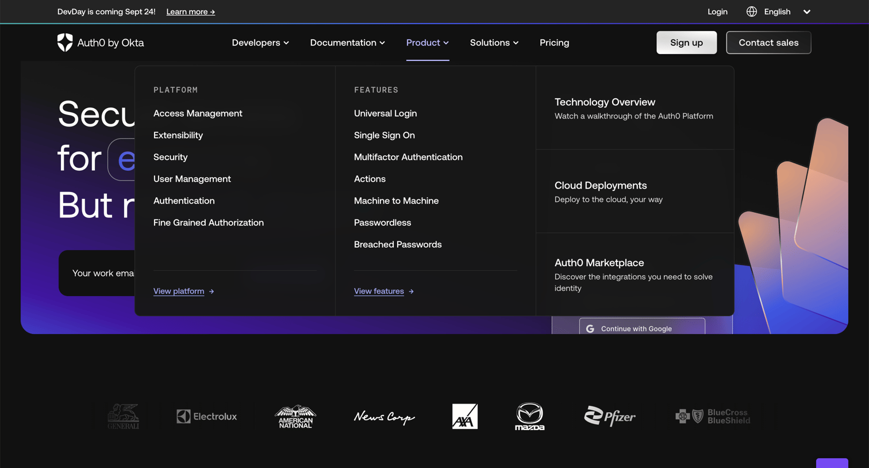Open the Pricing page
Viewport: 869px width, 468px height.
tap(555, 43)
